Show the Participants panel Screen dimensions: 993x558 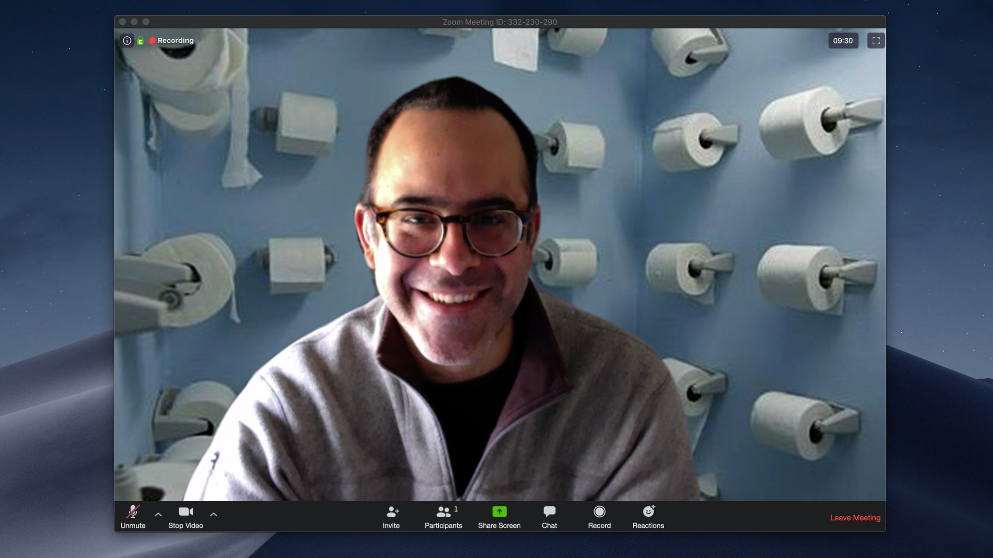point(443,517)
